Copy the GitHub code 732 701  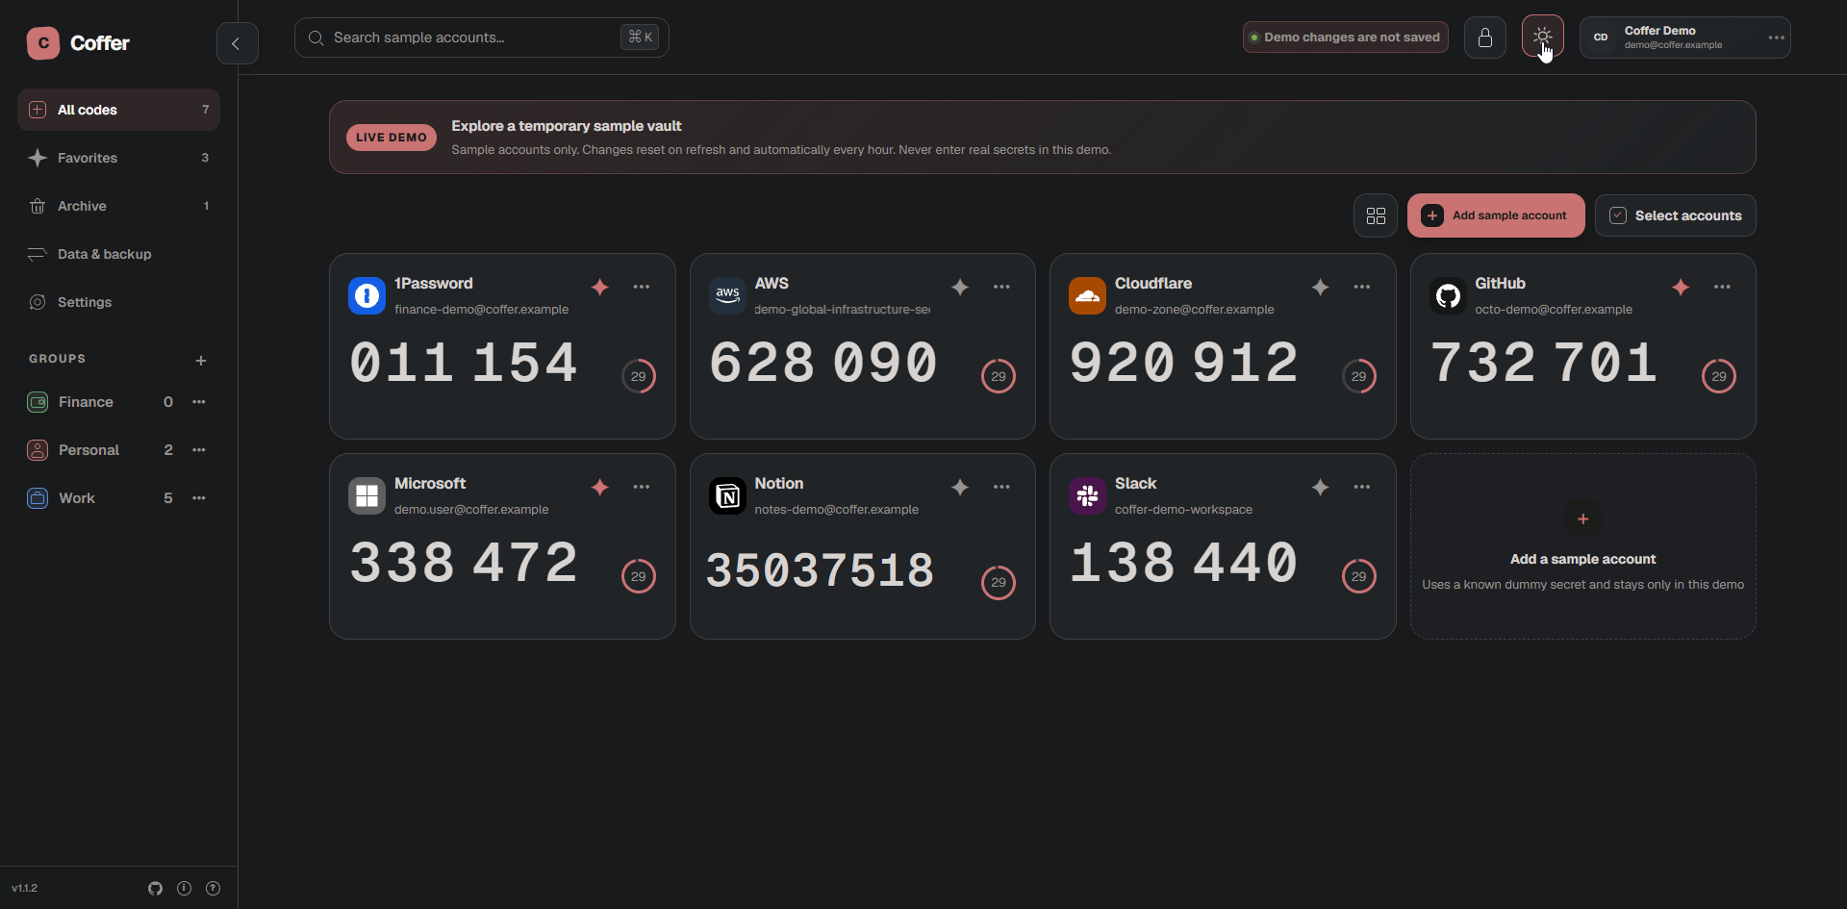click(1544, 364)
